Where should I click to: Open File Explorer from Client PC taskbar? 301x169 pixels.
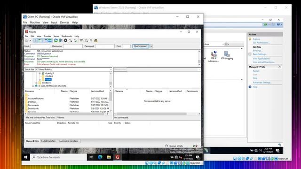point(109,157)
